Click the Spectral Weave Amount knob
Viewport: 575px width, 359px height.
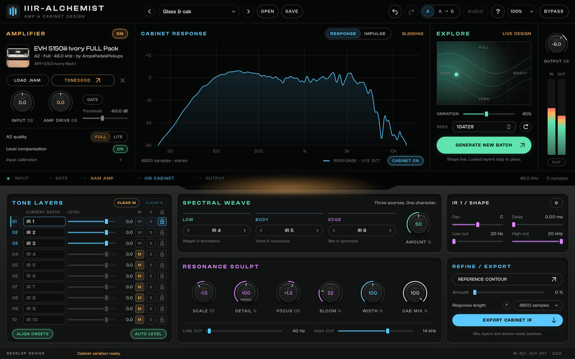pos(418,224)
